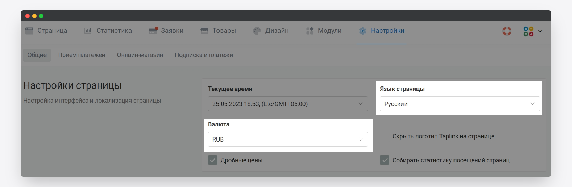Image resolution: width=572 pixels, height=187 pixels.
Task: Open the Онлайн-магазин tab
Action: [140, 55]
